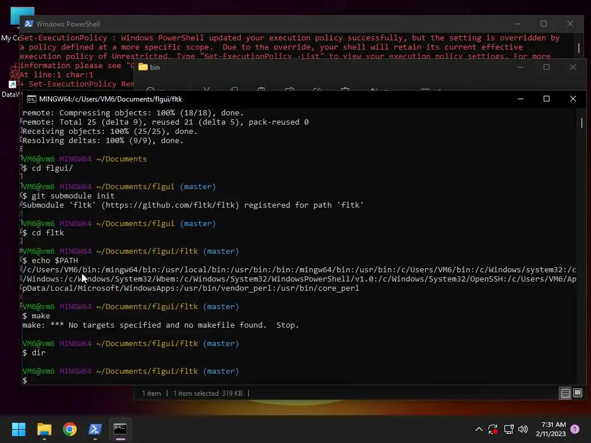591x443 pixels.
Task: Click the bin folder icon in Explorer title
Action: click(x=143, y=67)
